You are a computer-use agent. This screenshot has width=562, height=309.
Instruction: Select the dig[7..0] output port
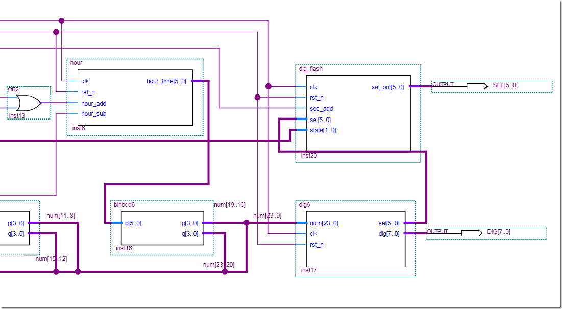pyautogui.click(x=389, y=234)
